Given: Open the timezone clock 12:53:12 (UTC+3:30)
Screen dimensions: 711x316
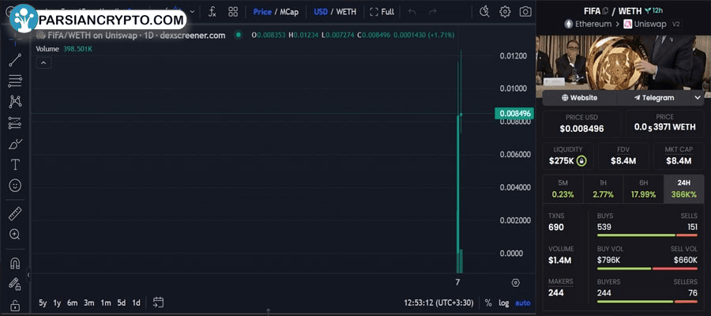Looking at the screenshot, I should coord(438,303).
